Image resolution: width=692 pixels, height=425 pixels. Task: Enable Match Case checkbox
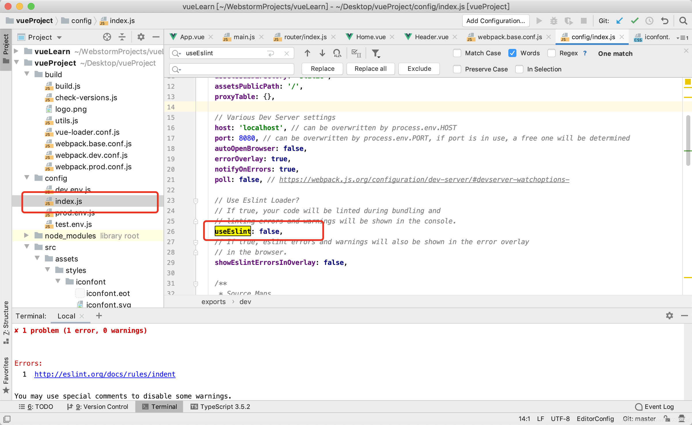coord(457,53)
